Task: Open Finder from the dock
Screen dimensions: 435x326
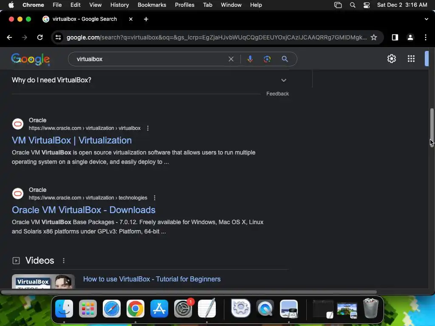Action: tap(64, 309)
